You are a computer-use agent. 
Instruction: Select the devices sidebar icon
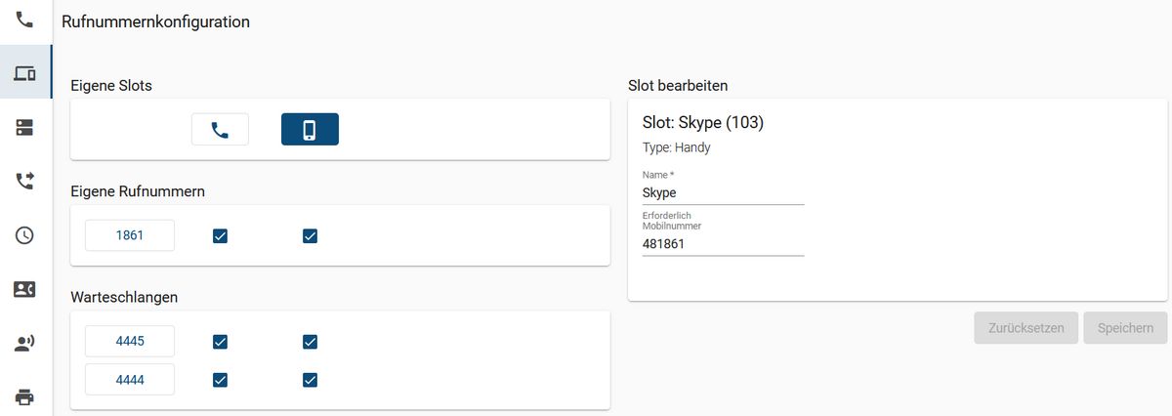pos(24,73)
